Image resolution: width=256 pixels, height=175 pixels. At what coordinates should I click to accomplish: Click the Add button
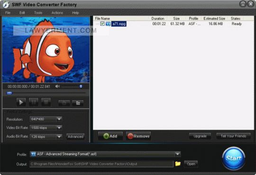pos(110,136)
